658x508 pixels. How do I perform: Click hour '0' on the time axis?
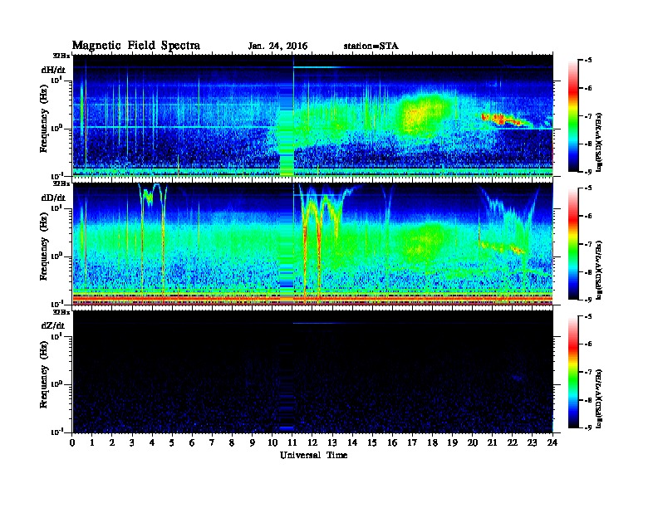tap(72, 443)
